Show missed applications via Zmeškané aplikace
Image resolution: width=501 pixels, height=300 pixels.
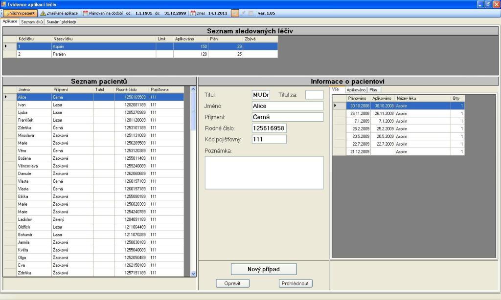(59, 13)
